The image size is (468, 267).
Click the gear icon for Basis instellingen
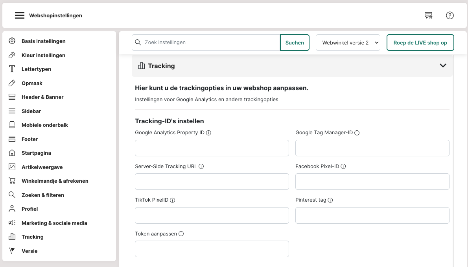[12, 41]
